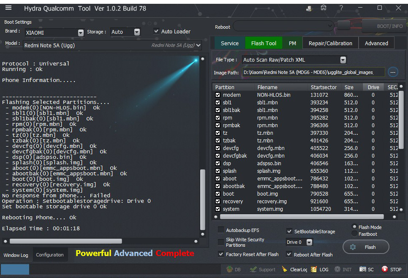This screenshot has height=278, width=408.
Task: Switch to Configuration tab
Action: tap(50, 255)
